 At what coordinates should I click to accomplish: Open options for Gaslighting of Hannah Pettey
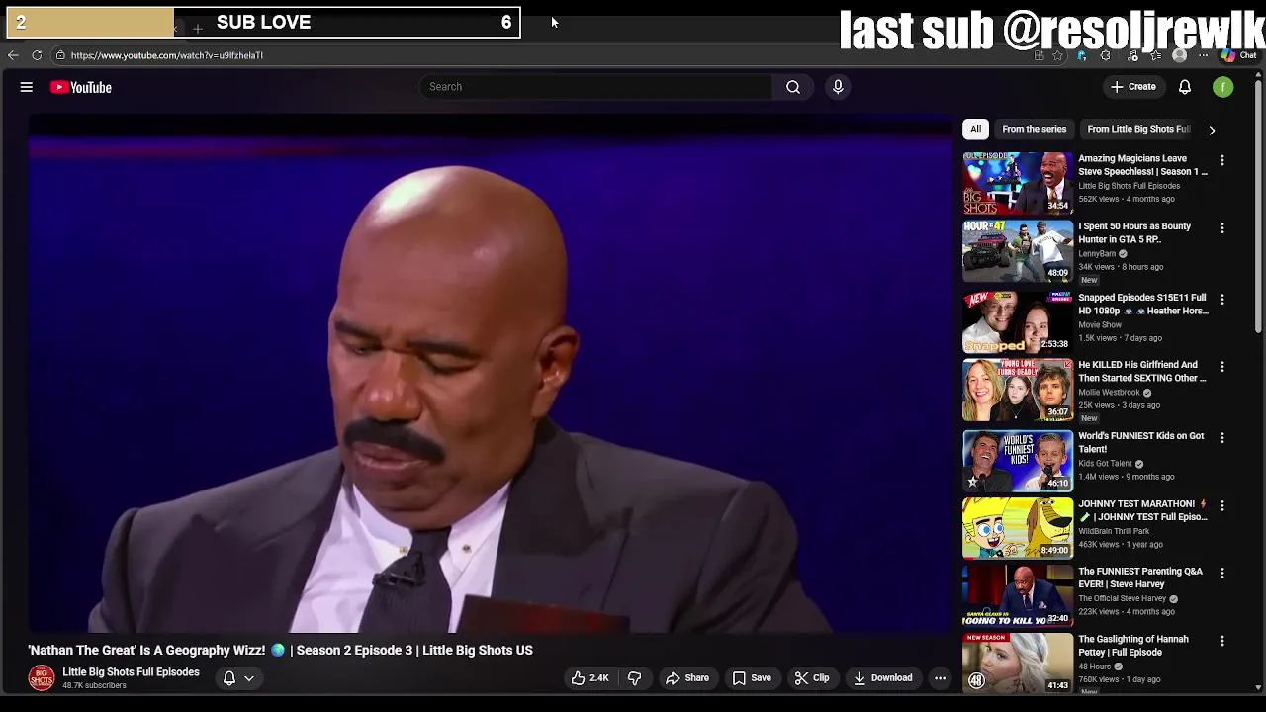pos(1221,641)
